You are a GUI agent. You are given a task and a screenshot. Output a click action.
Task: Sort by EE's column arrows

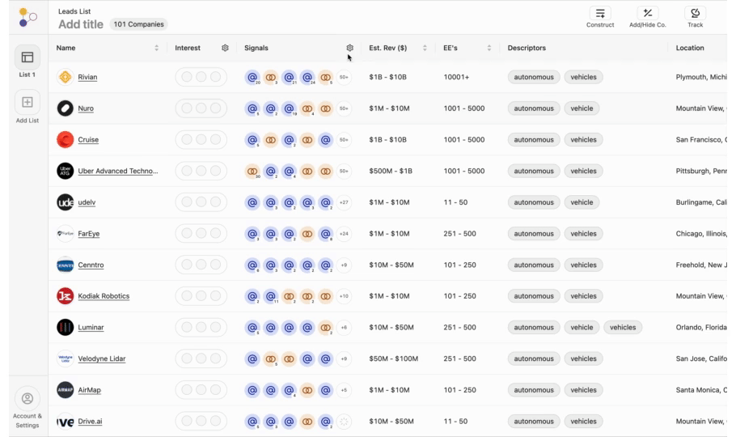(489, 48)
